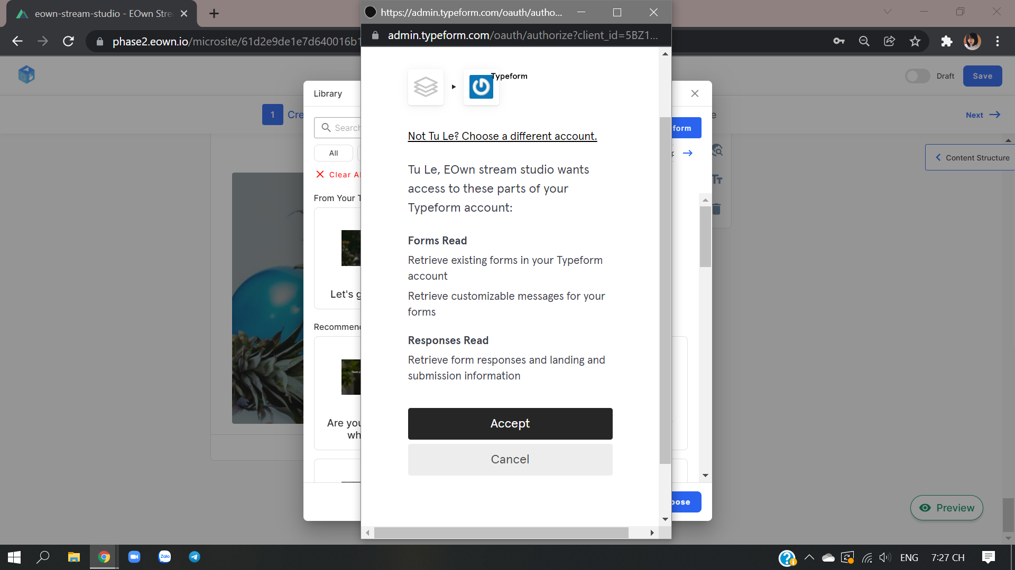Click the layered stack app icon
Screen dimensions: 1015x570
pos(426,87)
